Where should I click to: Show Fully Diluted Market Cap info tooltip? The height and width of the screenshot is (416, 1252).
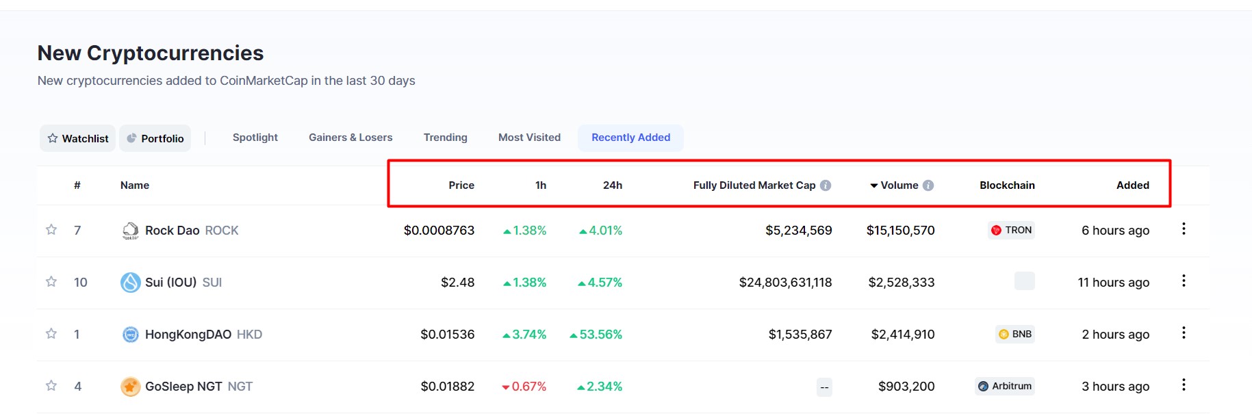[826, 185]
